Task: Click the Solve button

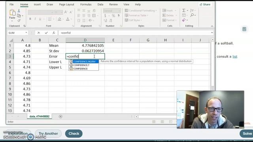Action: (247, 133)
